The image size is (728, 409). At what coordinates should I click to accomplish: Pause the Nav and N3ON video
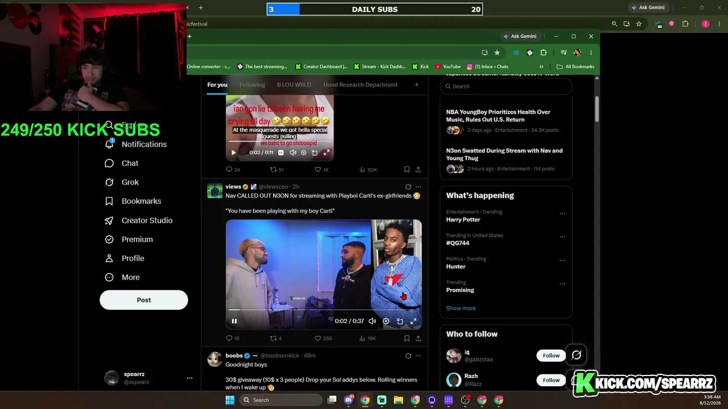click(x=234, y=321)
